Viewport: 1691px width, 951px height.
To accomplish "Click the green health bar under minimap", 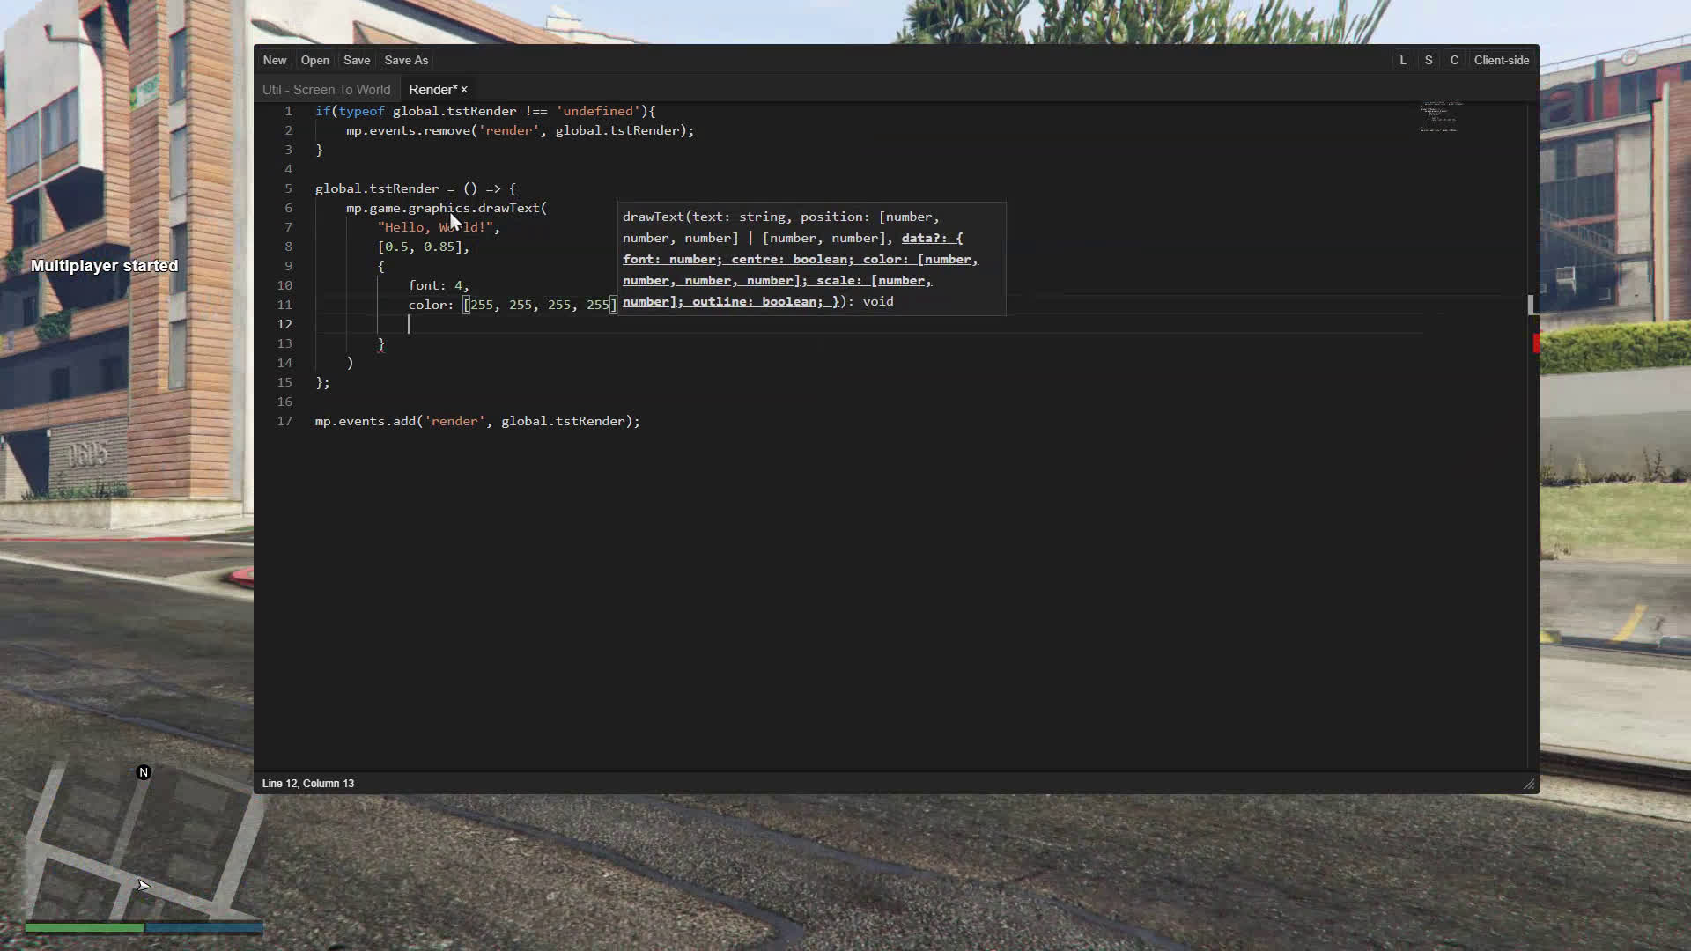I will 84,927.
